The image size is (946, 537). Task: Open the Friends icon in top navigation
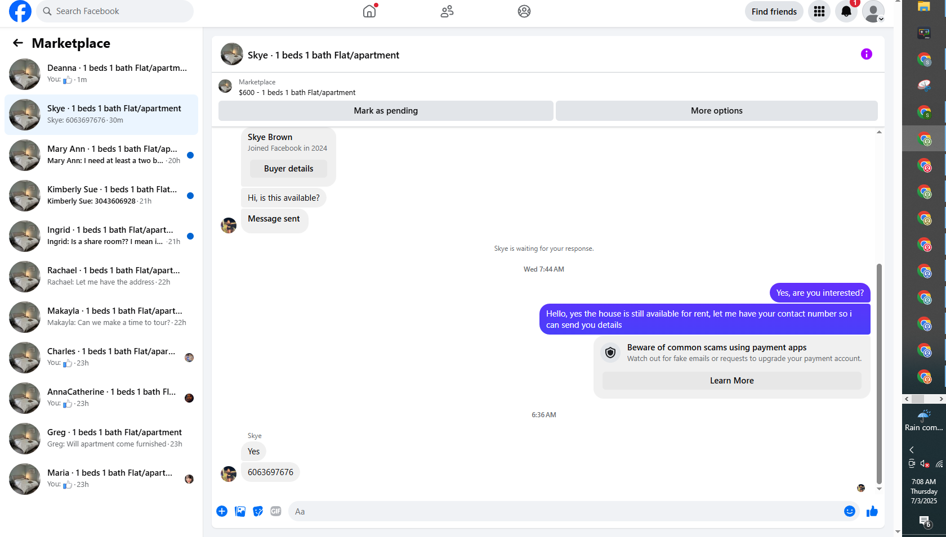[x=447, y=11]
